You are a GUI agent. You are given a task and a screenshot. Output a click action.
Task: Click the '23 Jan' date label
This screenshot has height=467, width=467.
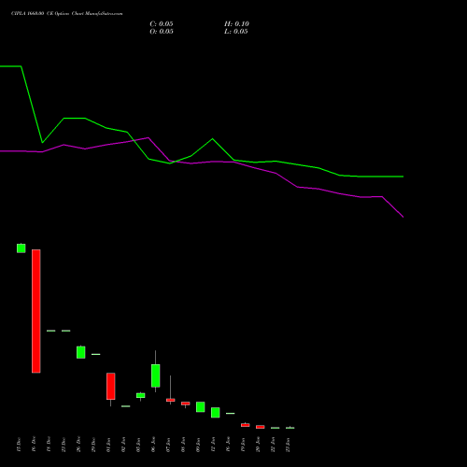point(288,445)
